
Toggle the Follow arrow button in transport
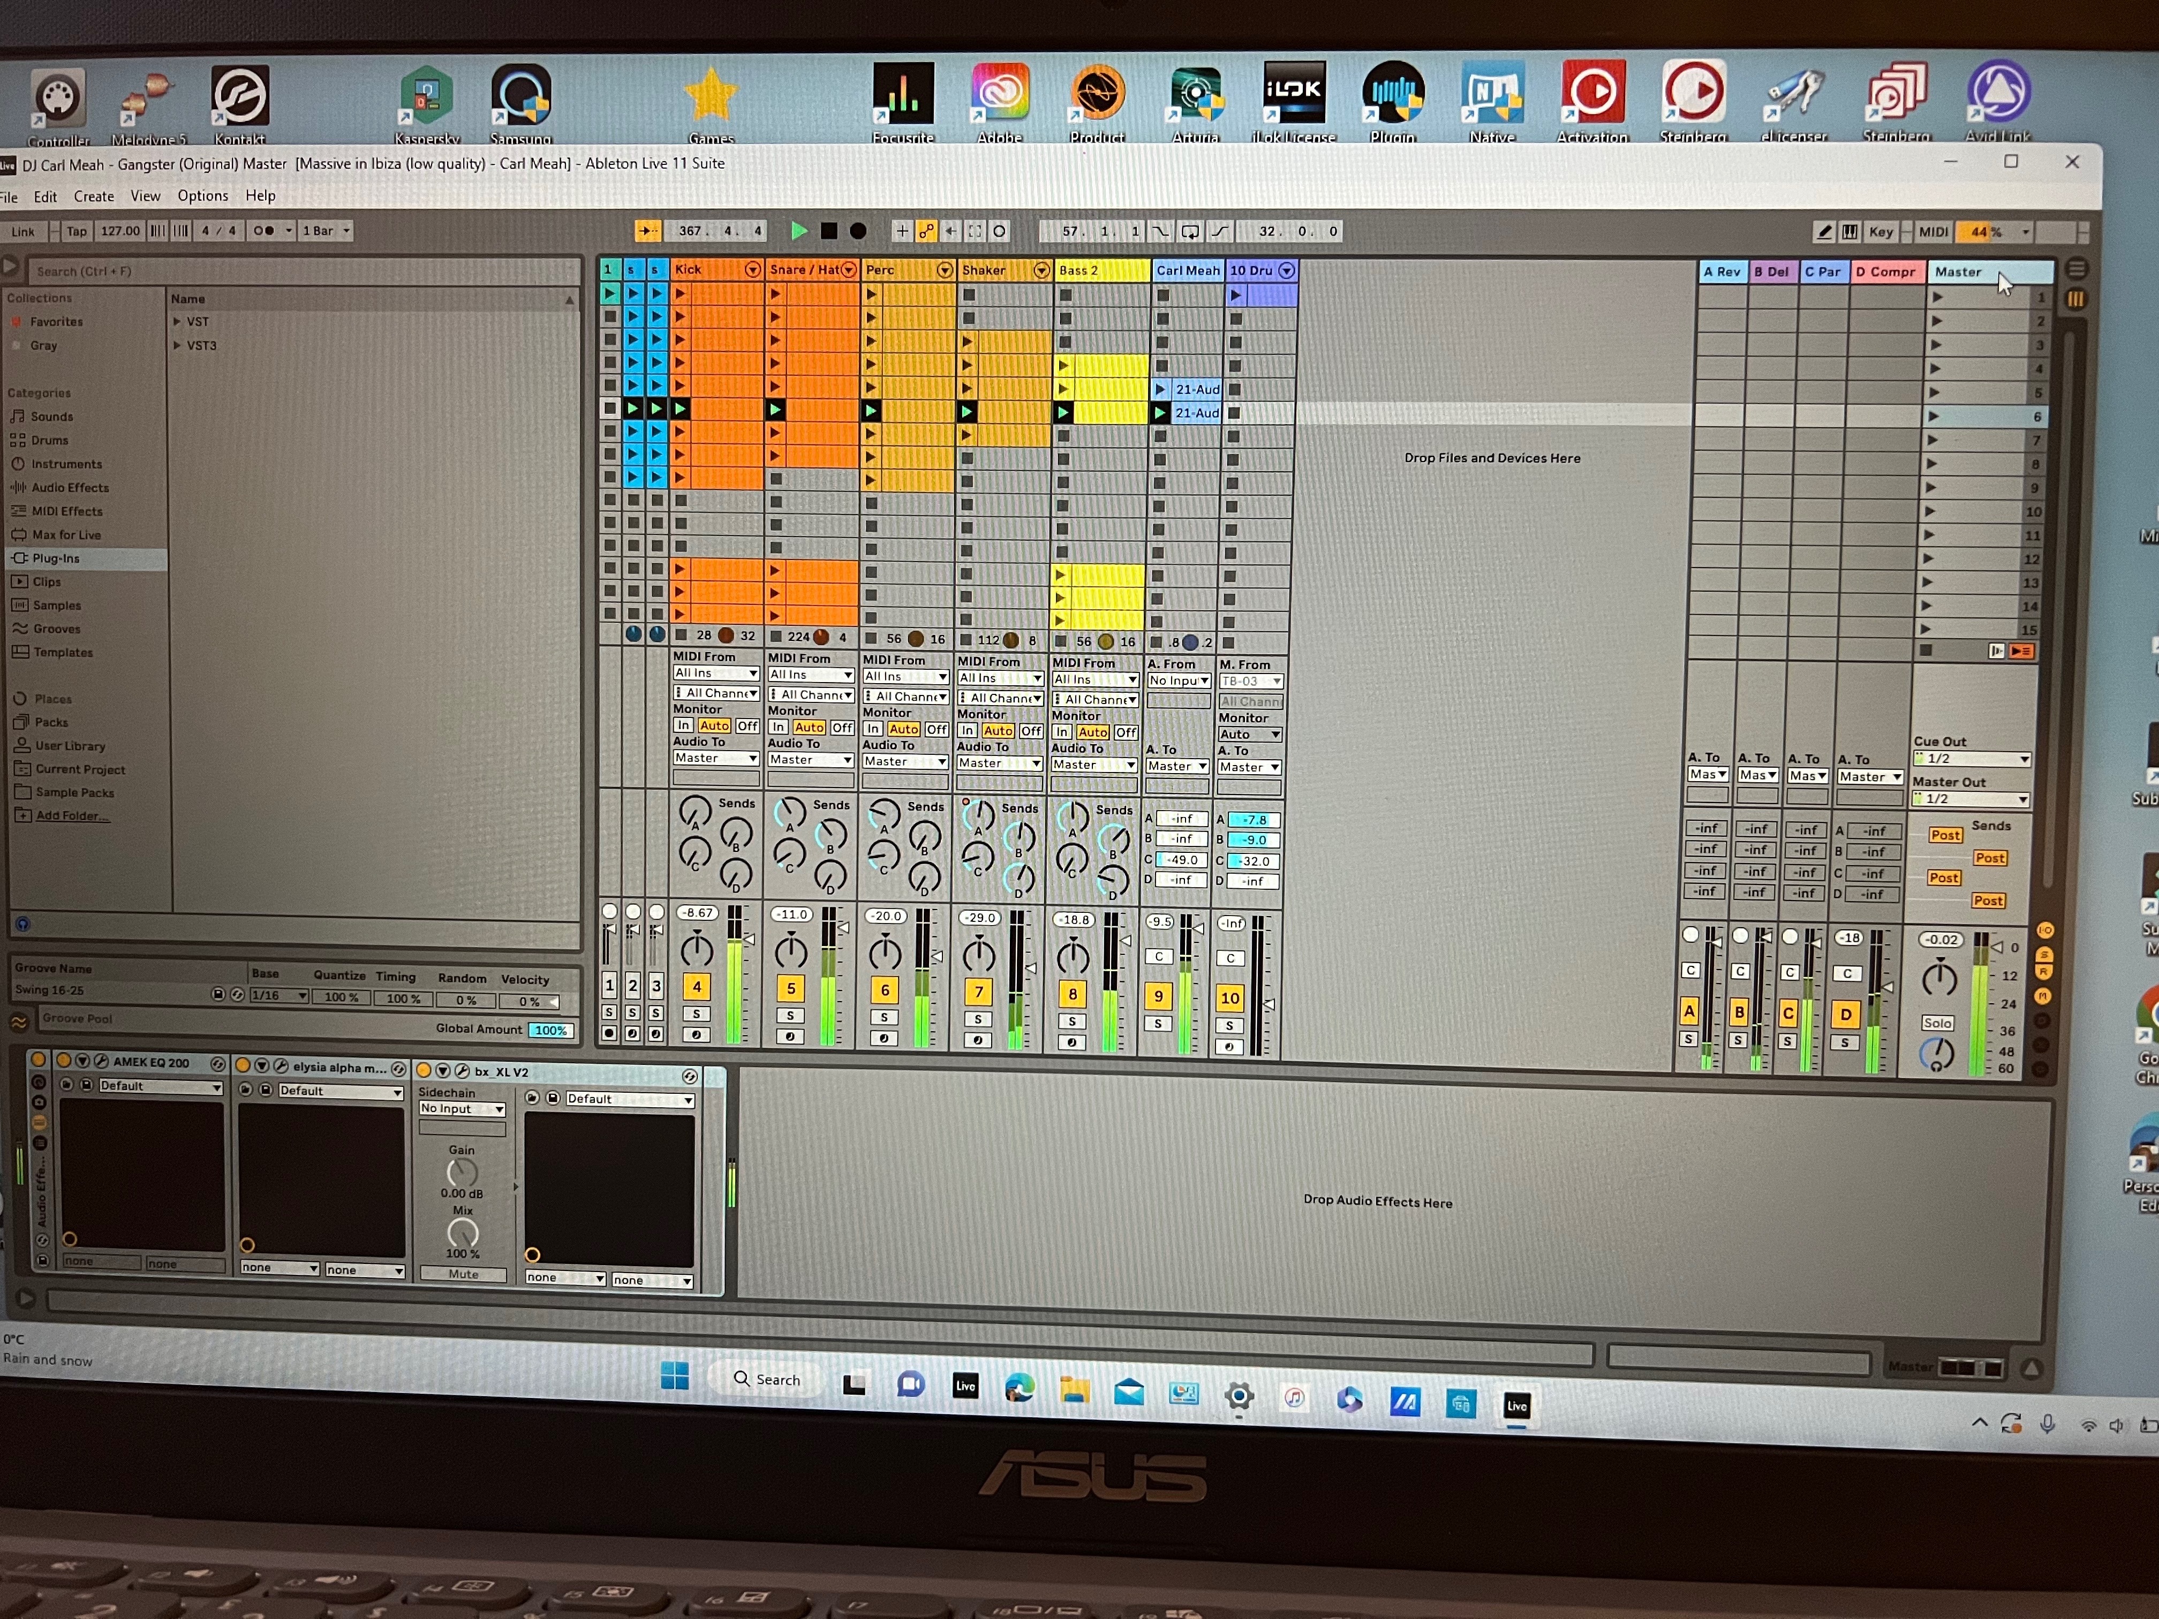click(647, 231)
